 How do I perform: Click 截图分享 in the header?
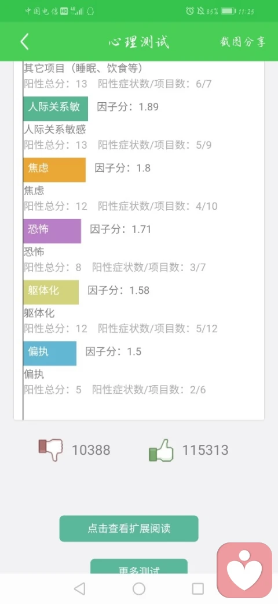point(243,42)
